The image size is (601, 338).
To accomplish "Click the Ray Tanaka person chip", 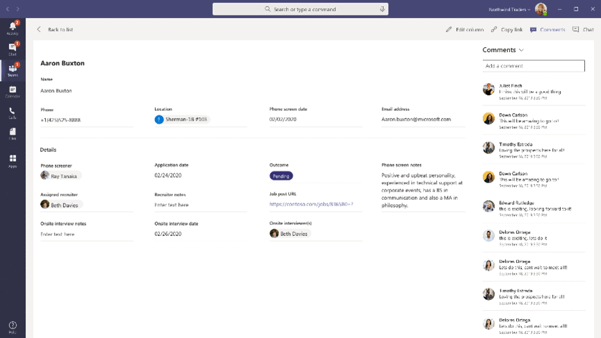I will click(x=61, y=176).
